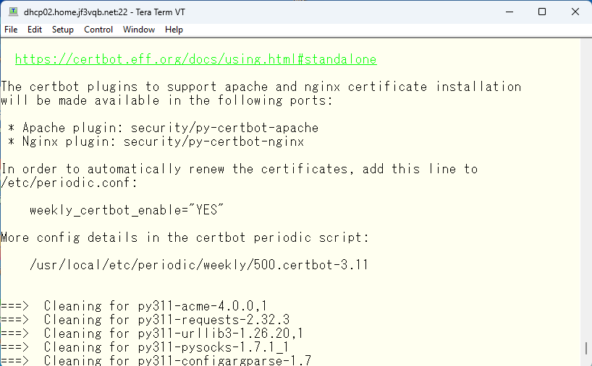
Task: Click the py311-requests-2.32.3 cleaning line
Action: tap(145, 320)
